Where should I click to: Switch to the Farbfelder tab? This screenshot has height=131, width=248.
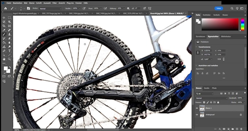207,15
